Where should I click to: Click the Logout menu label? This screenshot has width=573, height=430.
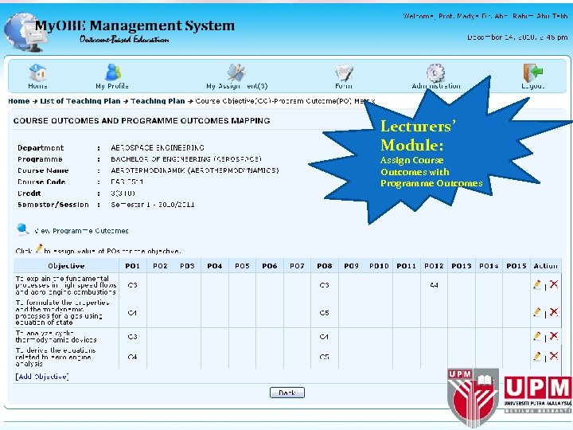(532, 86)
